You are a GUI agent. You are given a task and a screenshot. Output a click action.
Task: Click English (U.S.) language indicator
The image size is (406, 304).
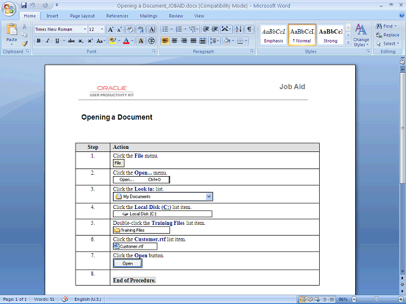pos(88,300)
